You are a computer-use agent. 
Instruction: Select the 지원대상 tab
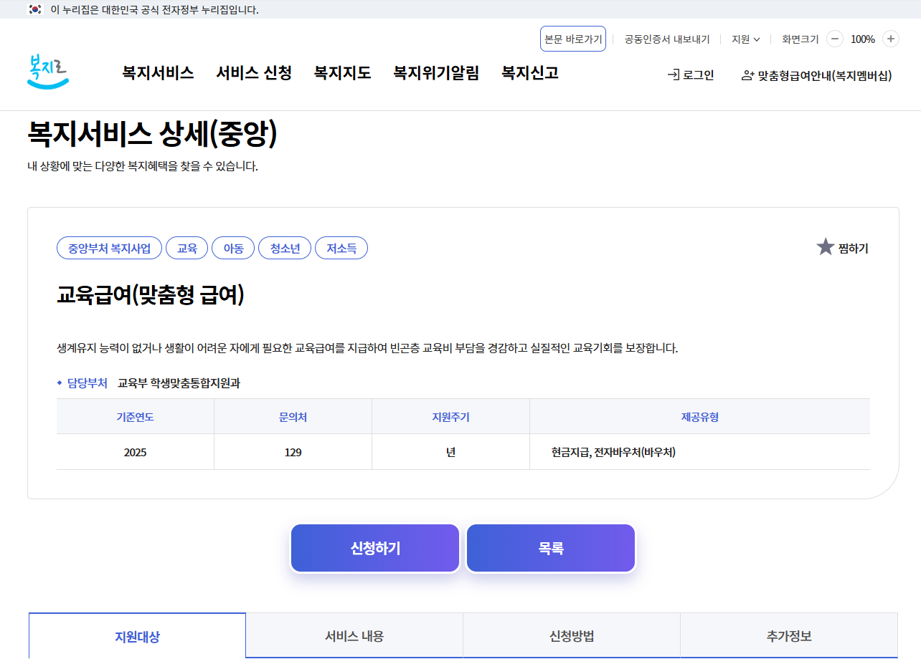pos(136,635)
